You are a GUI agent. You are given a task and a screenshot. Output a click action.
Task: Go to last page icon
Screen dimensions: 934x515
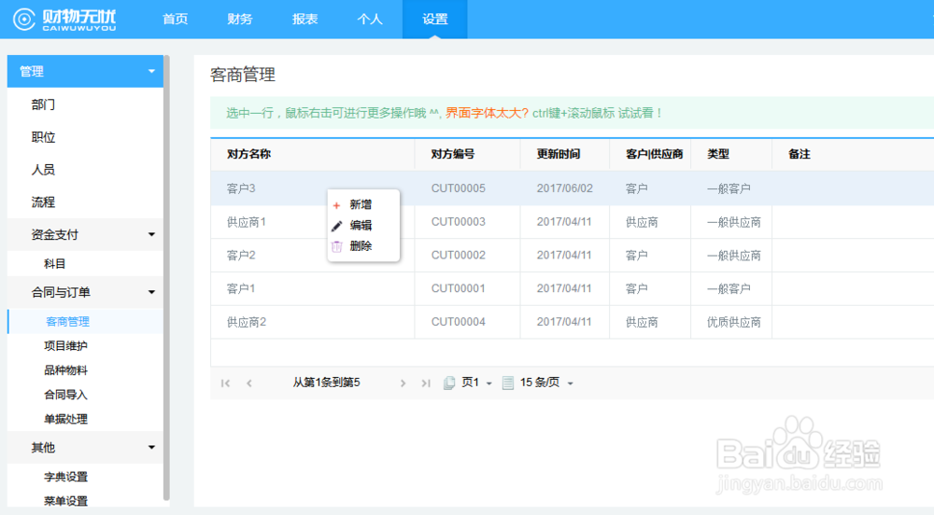coord(426,383)
